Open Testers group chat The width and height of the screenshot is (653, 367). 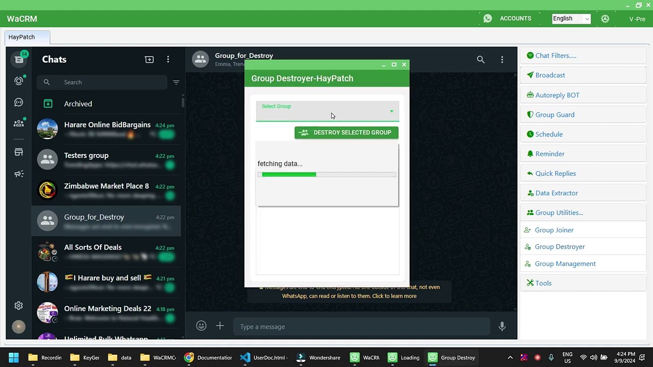coord(106,160)
